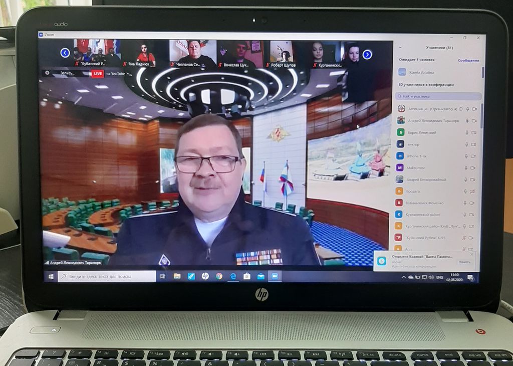Image resolution: width=513 pixels, height=366 pixels.
Task: Click camera icon for Maksumov
Action: [473, 168]
